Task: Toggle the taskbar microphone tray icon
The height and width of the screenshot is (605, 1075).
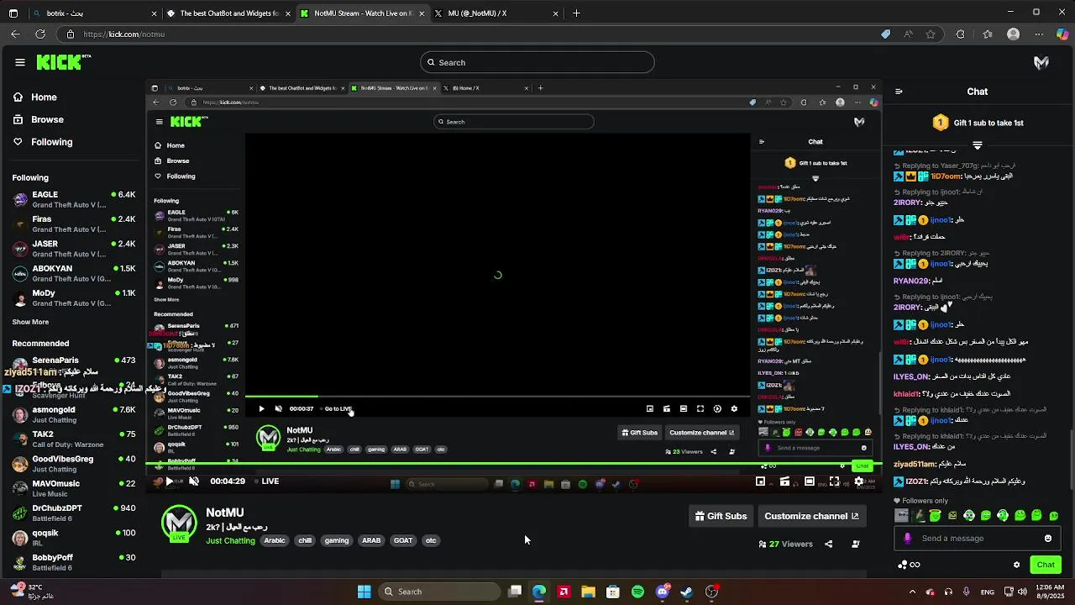Action: 967,592
